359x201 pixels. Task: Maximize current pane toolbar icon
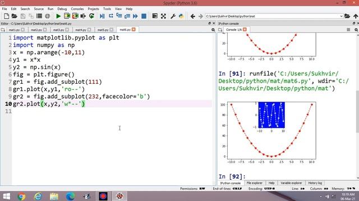coord(155,16)
